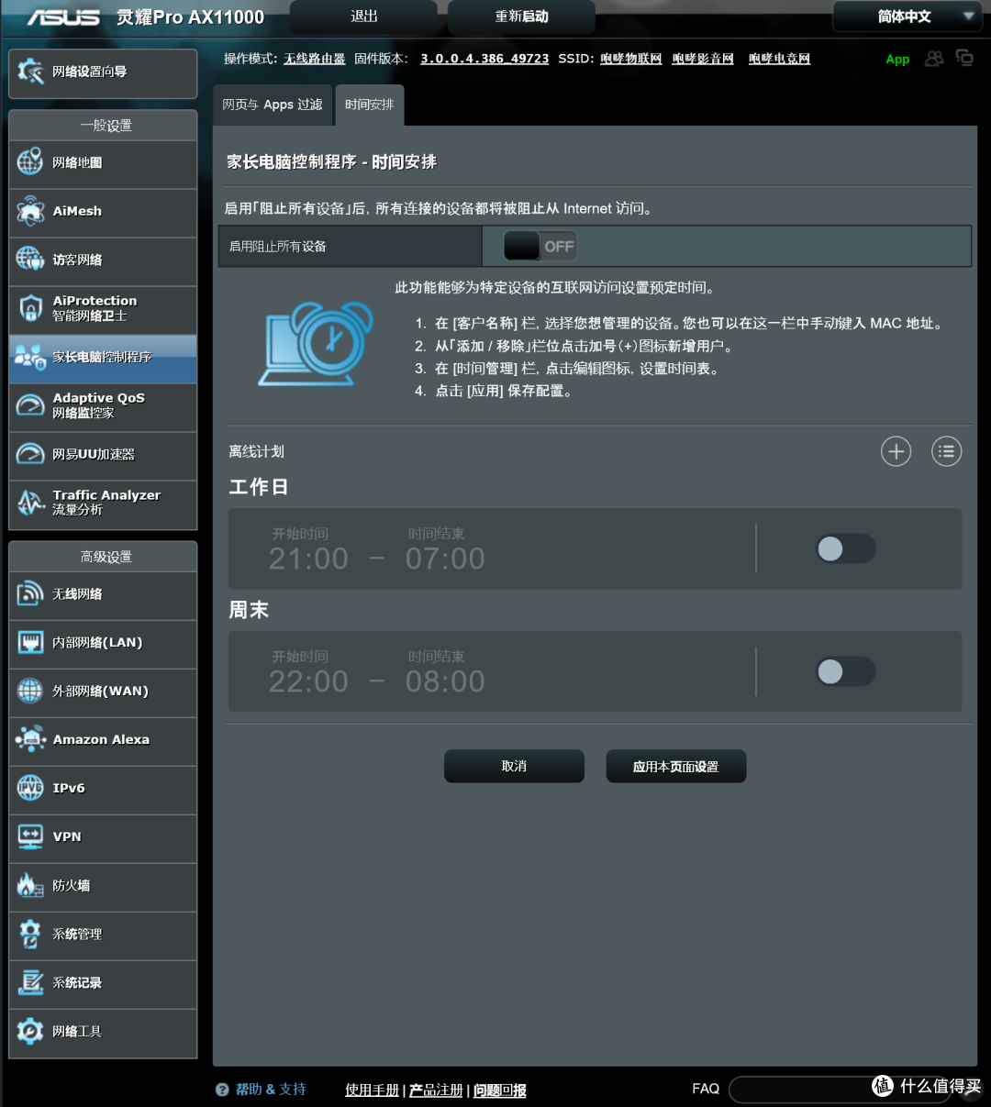Open the 产品注册 registration link
991x1107 pixels.
pos(436,1090)
